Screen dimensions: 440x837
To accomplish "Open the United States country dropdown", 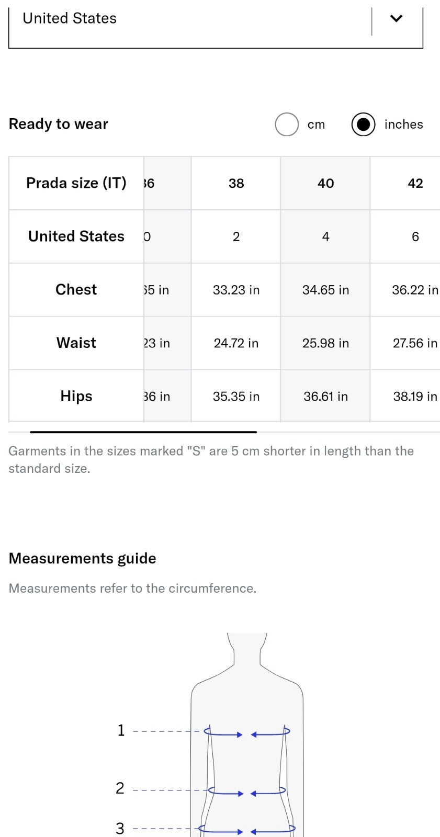I will click(x=216, y=24).
